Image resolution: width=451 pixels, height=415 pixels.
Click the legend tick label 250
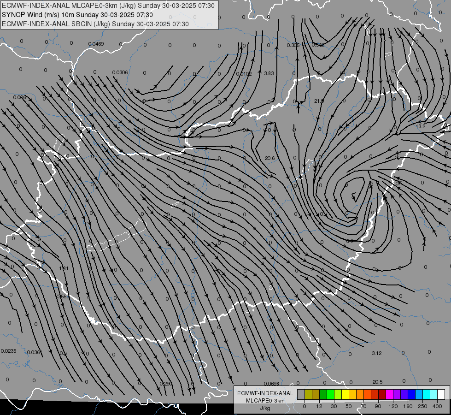[422, 406]
